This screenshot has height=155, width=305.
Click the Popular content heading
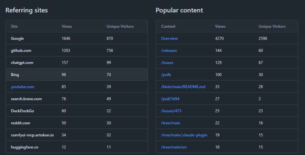pos(179,10)
